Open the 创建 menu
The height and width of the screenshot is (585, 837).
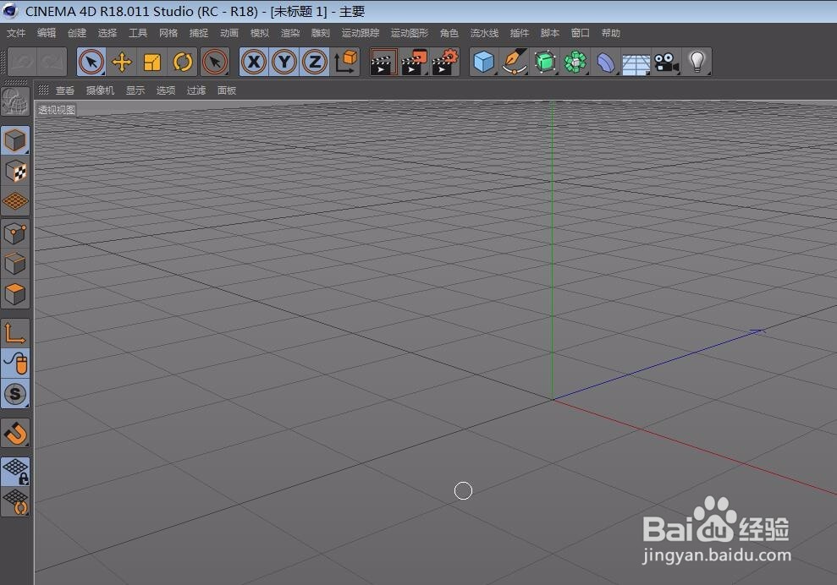tap(77, 33)
